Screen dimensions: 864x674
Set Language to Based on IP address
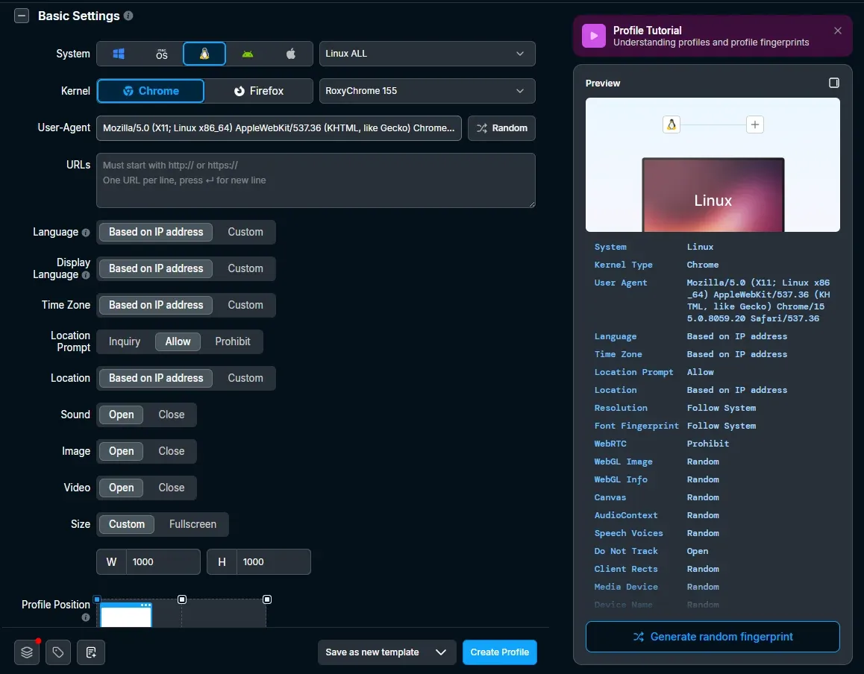(156, 233)
